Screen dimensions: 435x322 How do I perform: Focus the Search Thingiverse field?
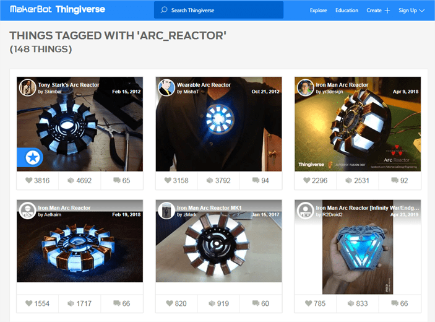pyautogui.click(x=218, y=11)
